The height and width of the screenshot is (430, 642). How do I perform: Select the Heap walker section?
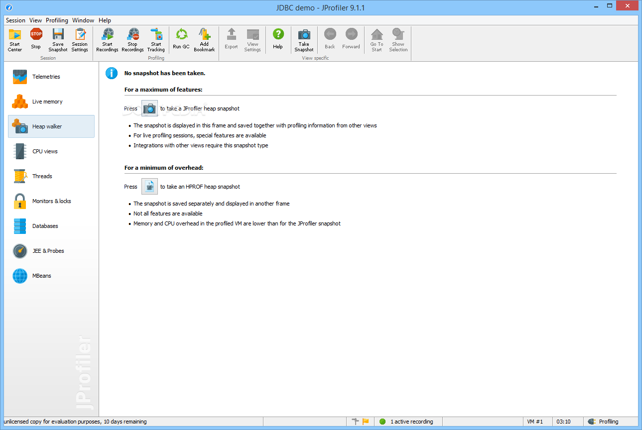[51, 126]
